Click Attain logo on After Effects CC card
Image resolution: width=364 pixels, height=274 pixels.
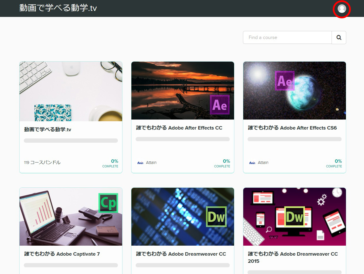(x=140, y=163)
